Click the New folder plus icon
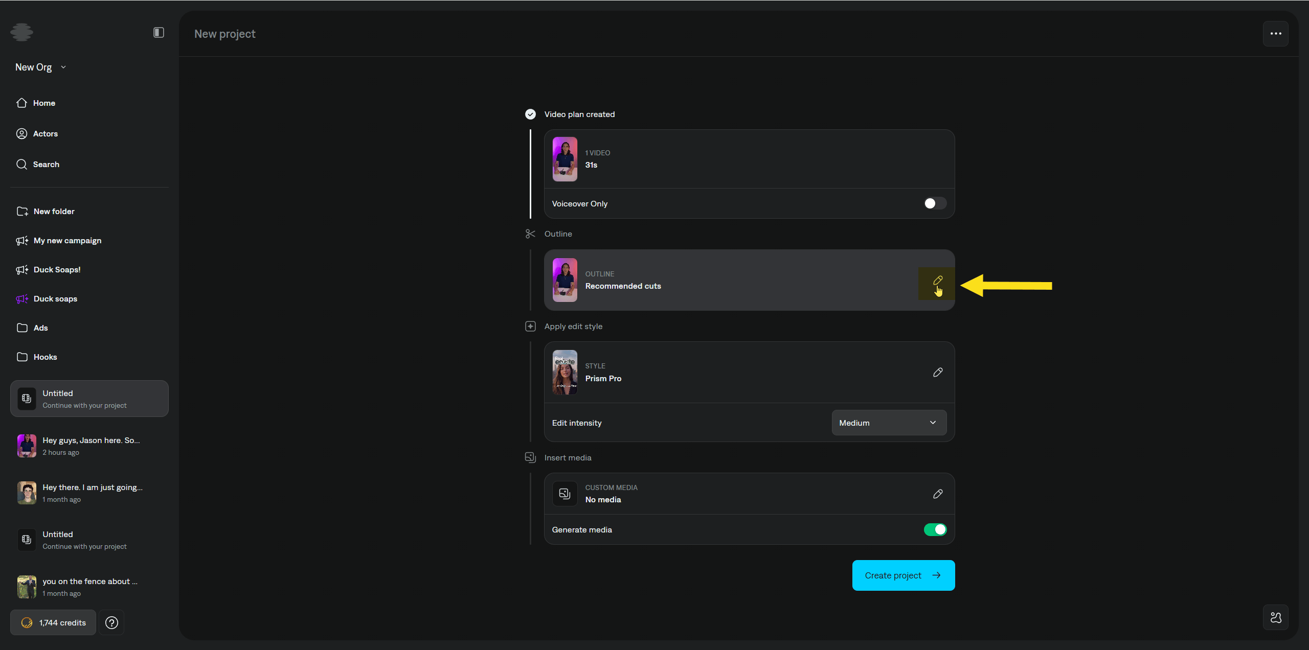 (22, 211)
